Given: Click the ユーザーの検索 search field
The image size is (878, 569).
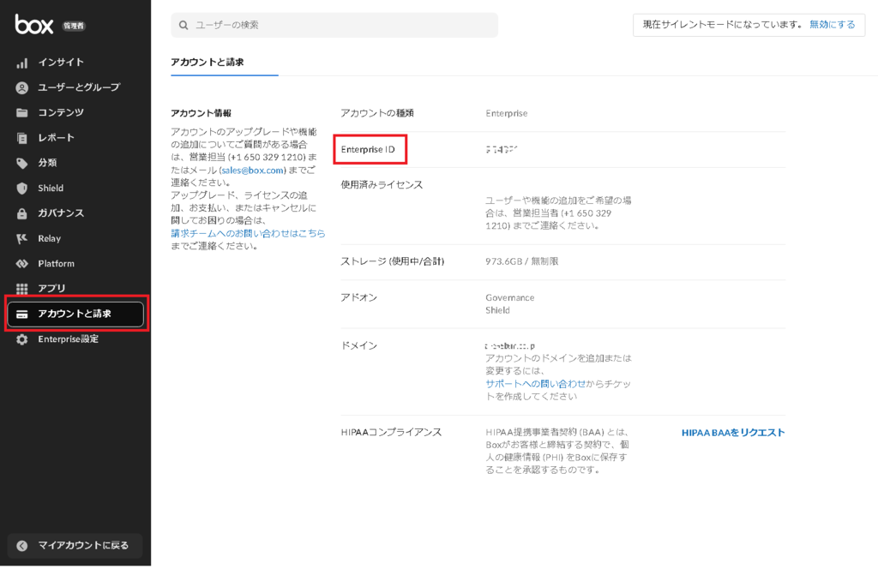Looking at the screenshot, I should click(x=334, y=25).
